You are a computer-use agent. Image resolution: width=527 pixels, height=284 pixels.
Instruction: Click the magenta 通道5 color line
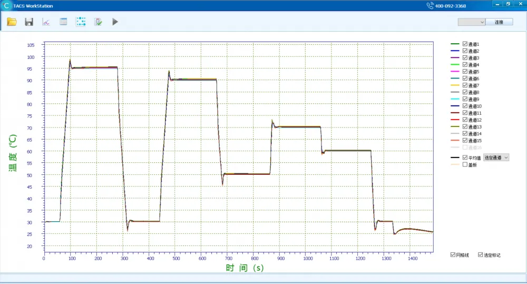[455, 72]
